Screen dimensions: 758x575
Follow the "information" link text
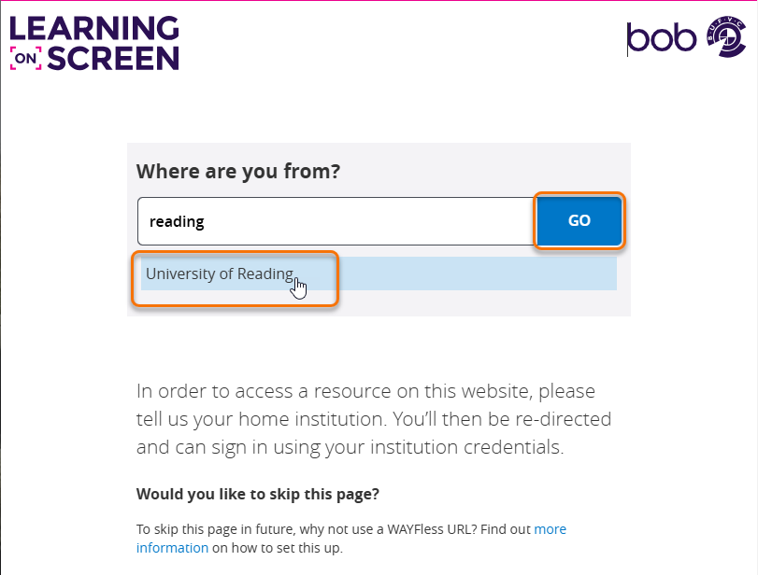coord(172,548)
